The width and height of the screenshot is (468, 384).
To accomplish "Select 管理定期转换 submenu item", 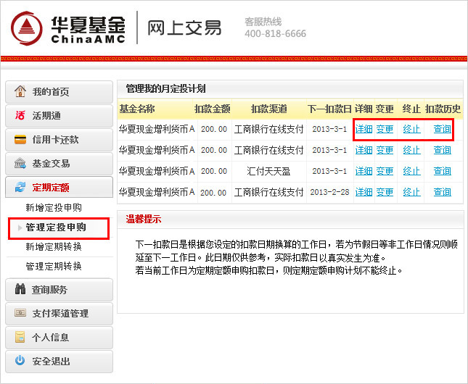I will coord(54,266).
